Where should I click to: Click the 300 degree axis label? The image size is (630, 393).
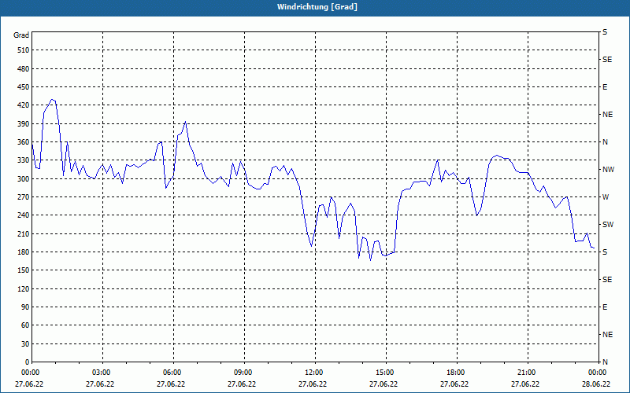click(x=24, y=178)
